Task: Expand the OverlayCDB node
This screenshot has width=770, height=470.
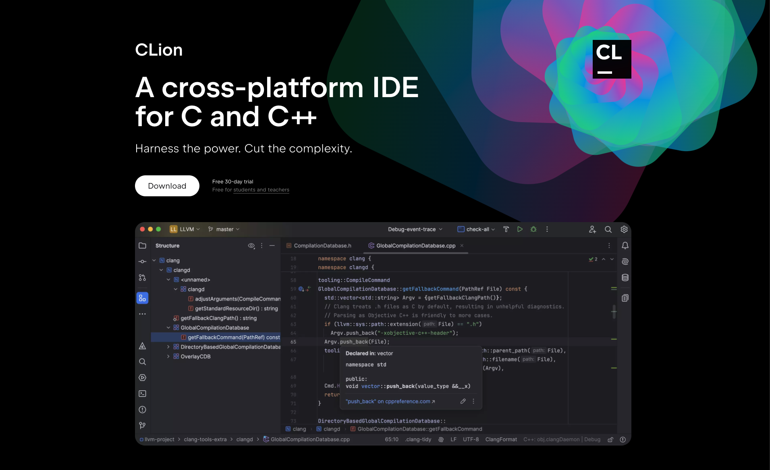Action: point(168,357)
